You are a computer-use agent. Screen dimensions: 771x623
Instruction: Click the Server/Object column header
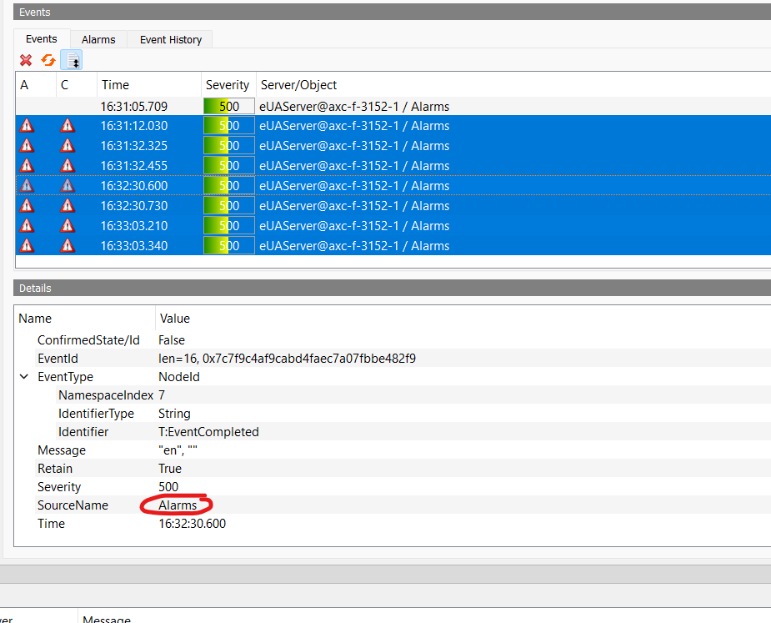click(x=298, y=85)
